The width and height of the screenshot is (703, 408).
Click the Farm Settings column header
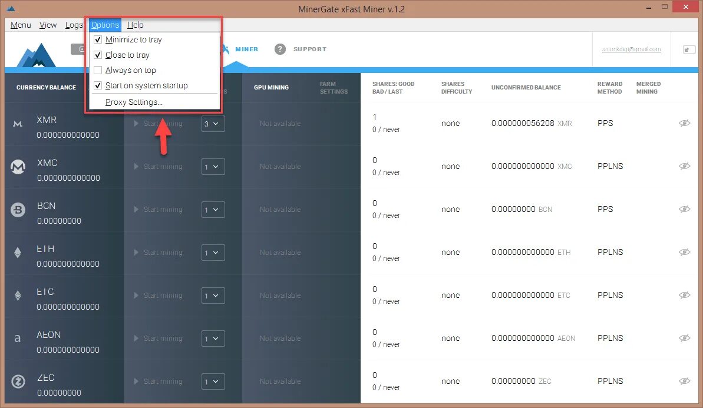334,87
